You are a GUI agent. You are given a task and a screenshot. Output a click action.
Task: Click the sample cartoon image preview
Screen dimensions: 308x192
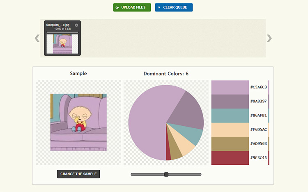pyautogui.click(x=78, y=123)
